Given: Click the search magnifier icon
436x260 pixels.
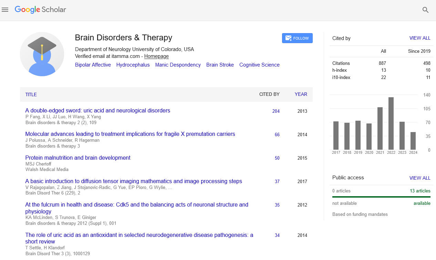Looking at the screenshot, I should [425, 10].
